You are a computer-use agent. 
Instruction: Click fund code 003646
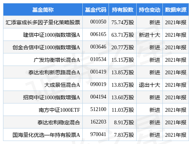coord(98,47)
